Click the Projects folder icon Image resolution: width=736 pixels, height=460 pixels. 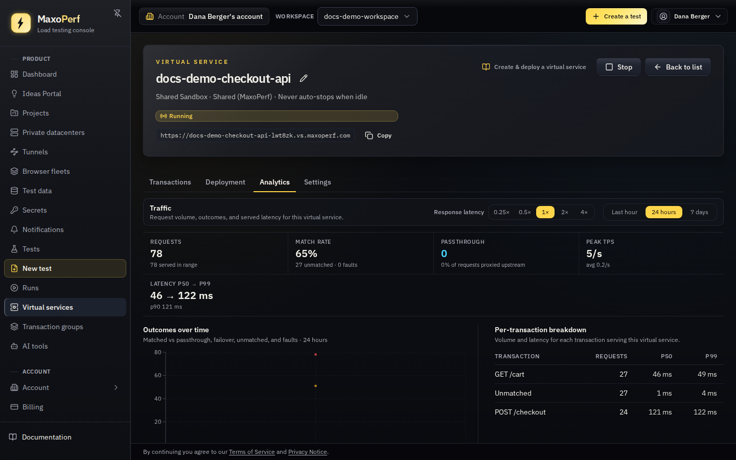point(14,113)
